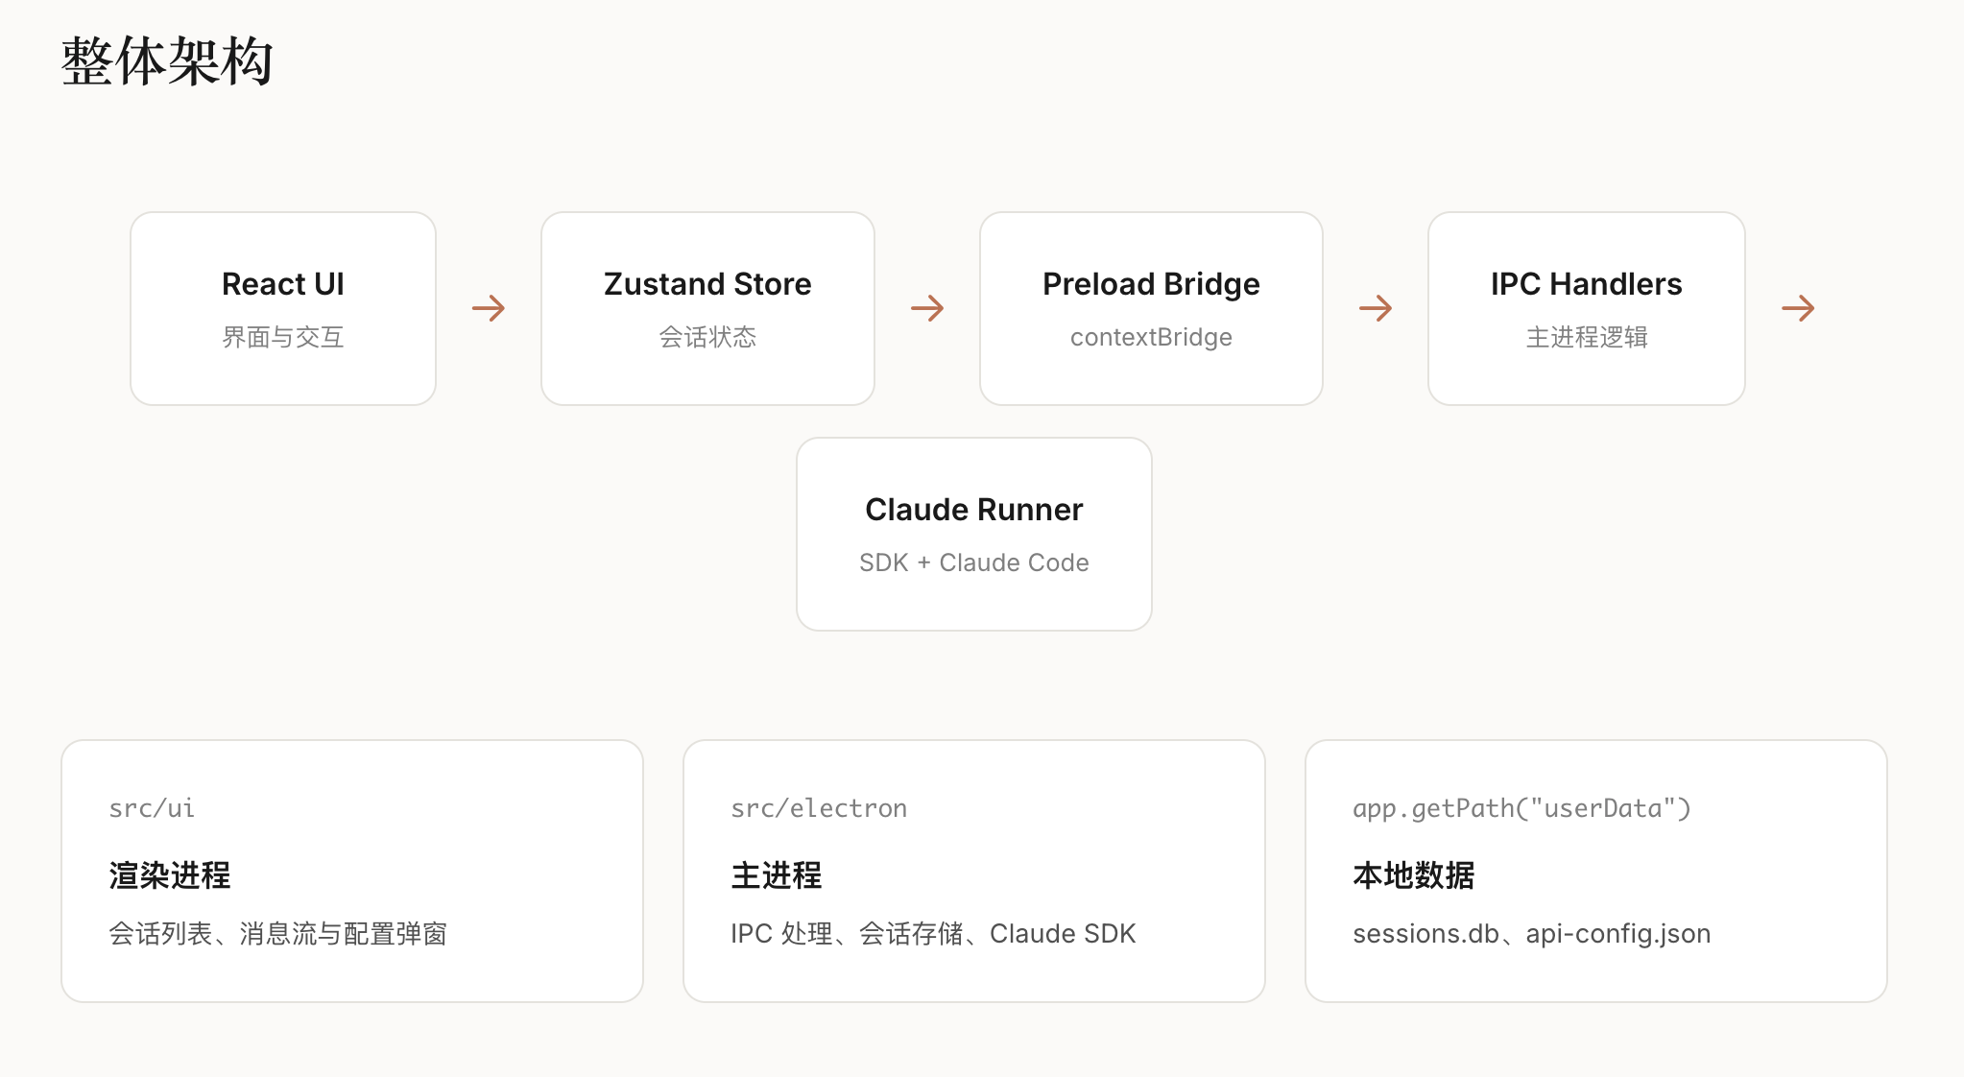Screen dimensions: 1964x1077
Task: Select the Preload Bridge box
Action: [1151, 308]
